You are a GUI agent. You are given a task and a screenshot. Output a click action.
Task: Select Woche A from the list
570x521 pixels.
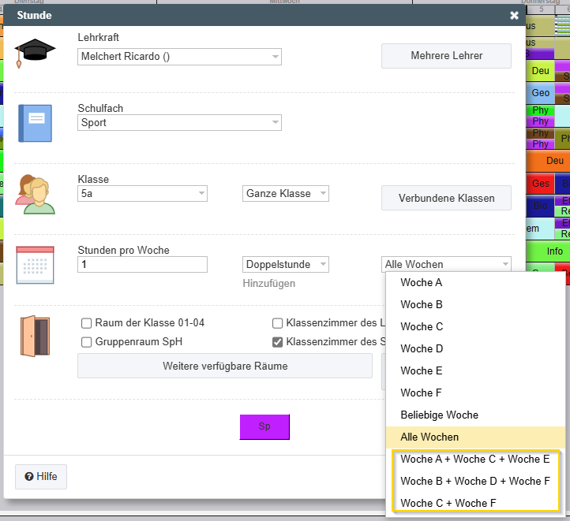point(475,282)
